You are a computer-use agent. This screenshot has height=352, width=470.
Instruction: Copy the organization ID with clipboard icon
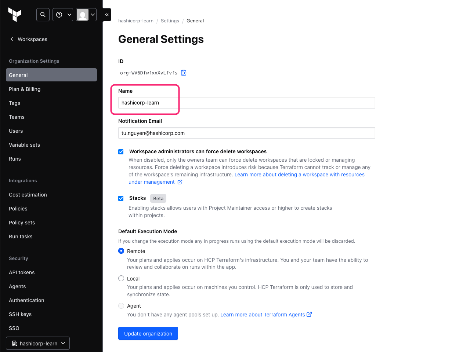(184, 73)
